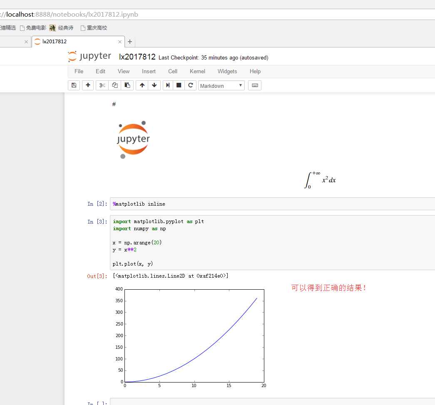The image size is (435, 405).
Task: Click the empty code cell at the bottom
Action: 272,402
